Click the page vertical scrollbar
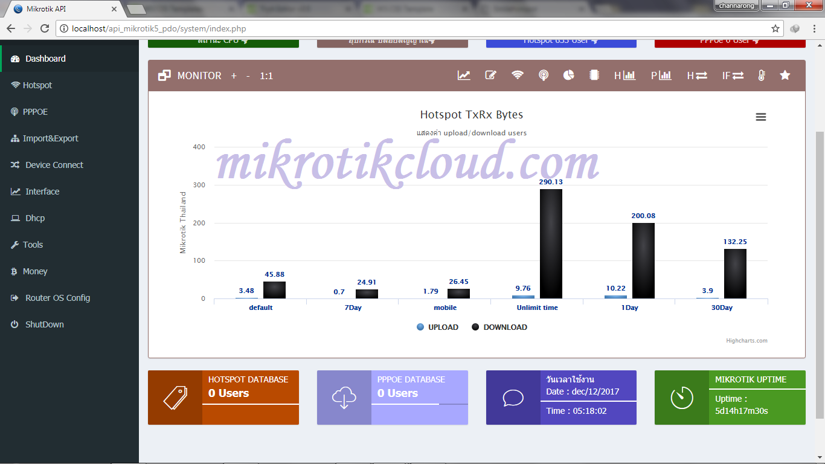Screen dimensions: 825x464 820,275
